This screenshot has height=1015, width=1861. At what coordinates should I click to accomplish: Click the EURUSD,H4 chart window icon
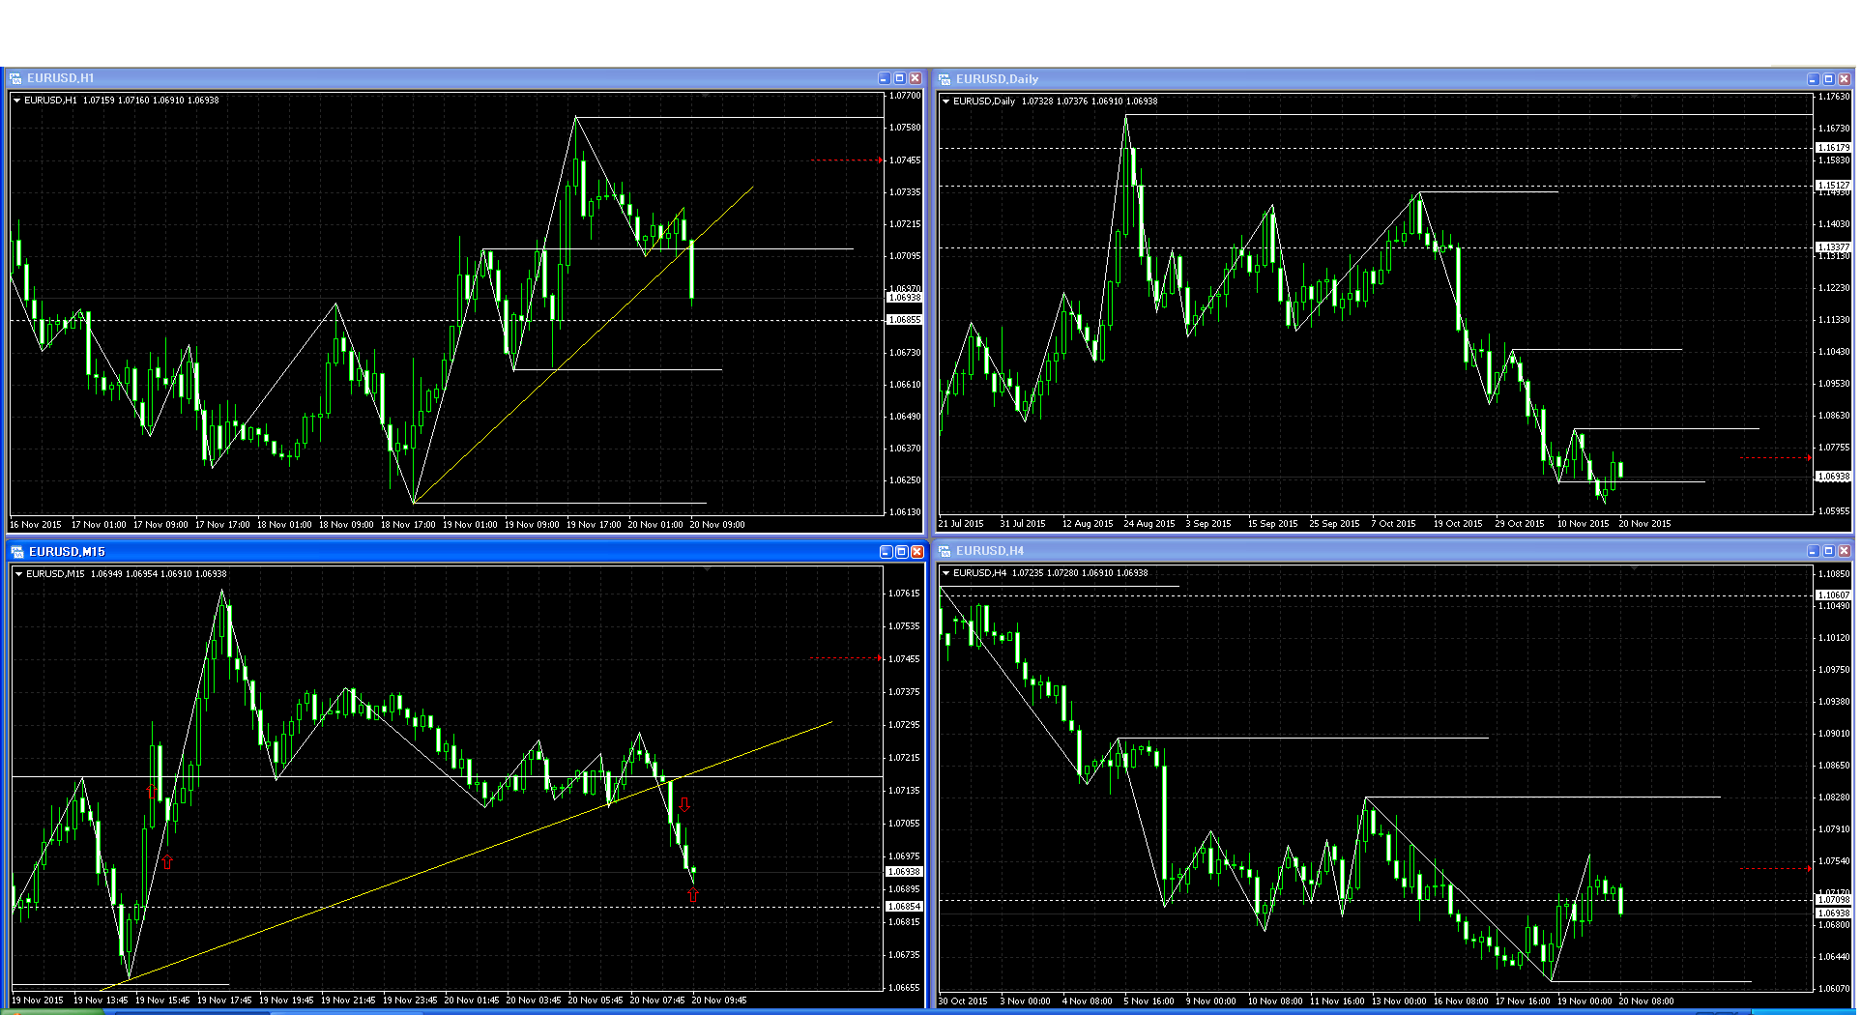coord(945,551)
